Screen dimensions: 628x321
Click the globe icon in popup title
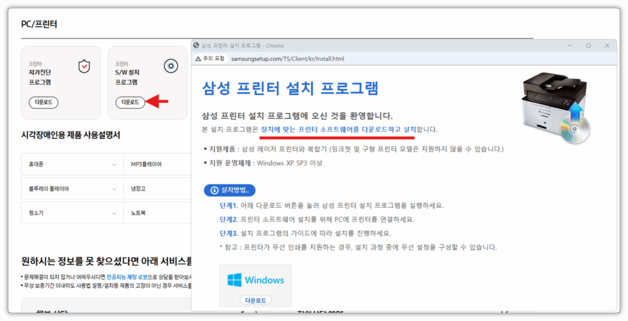196,45
